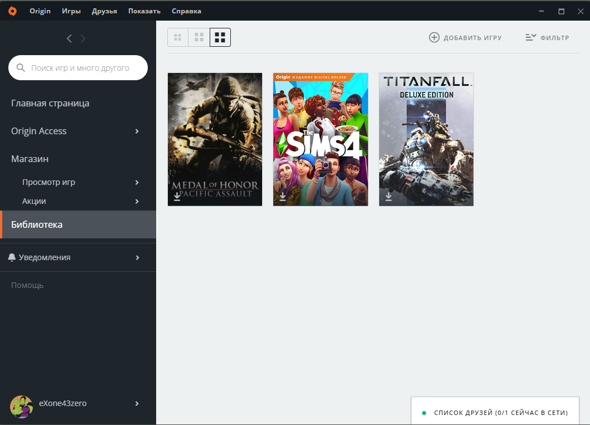
Task: Open Магазин in sidebar
Action: (x=30, y=159)
